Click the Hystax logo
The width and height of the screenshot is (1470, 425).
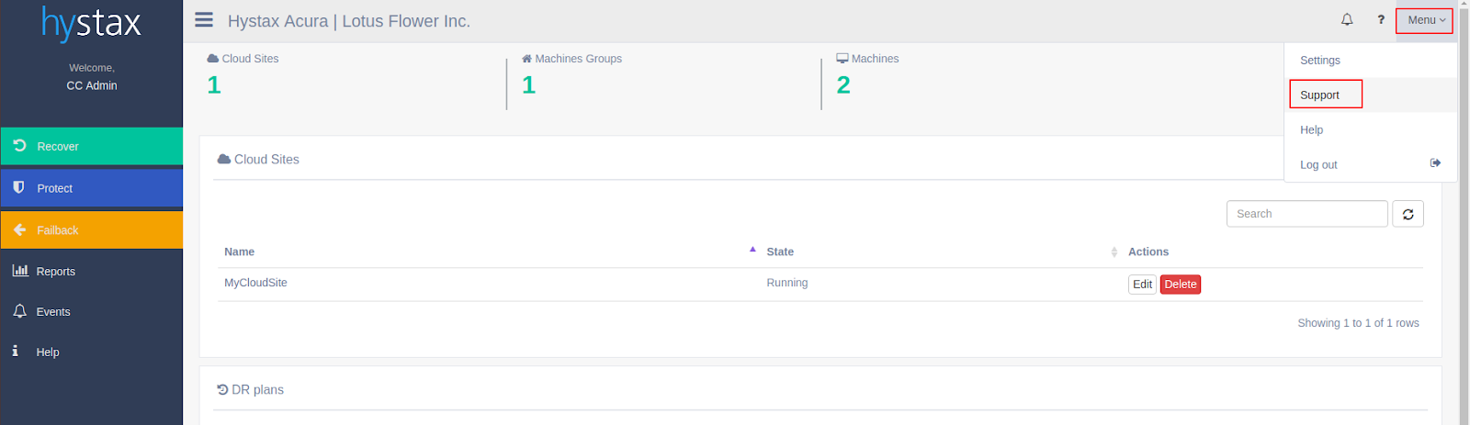point(91,24)
